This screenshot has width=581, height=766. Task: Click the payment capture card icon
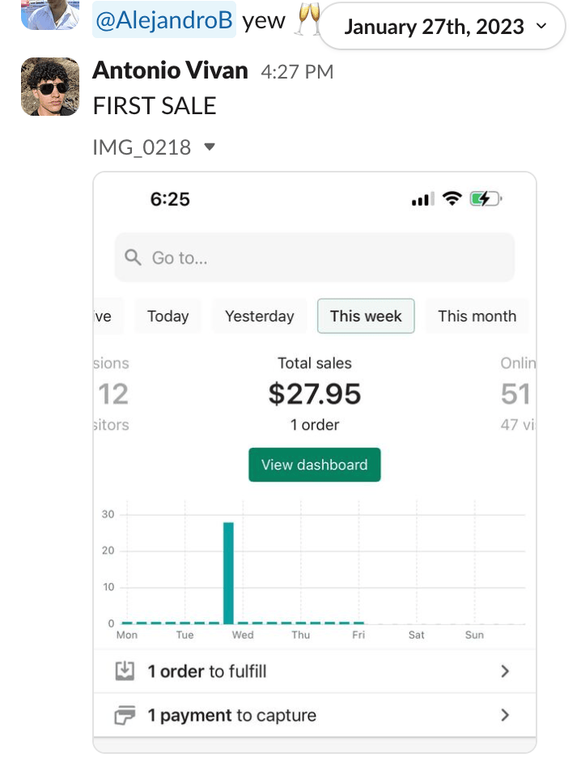[x=125, y=715]
